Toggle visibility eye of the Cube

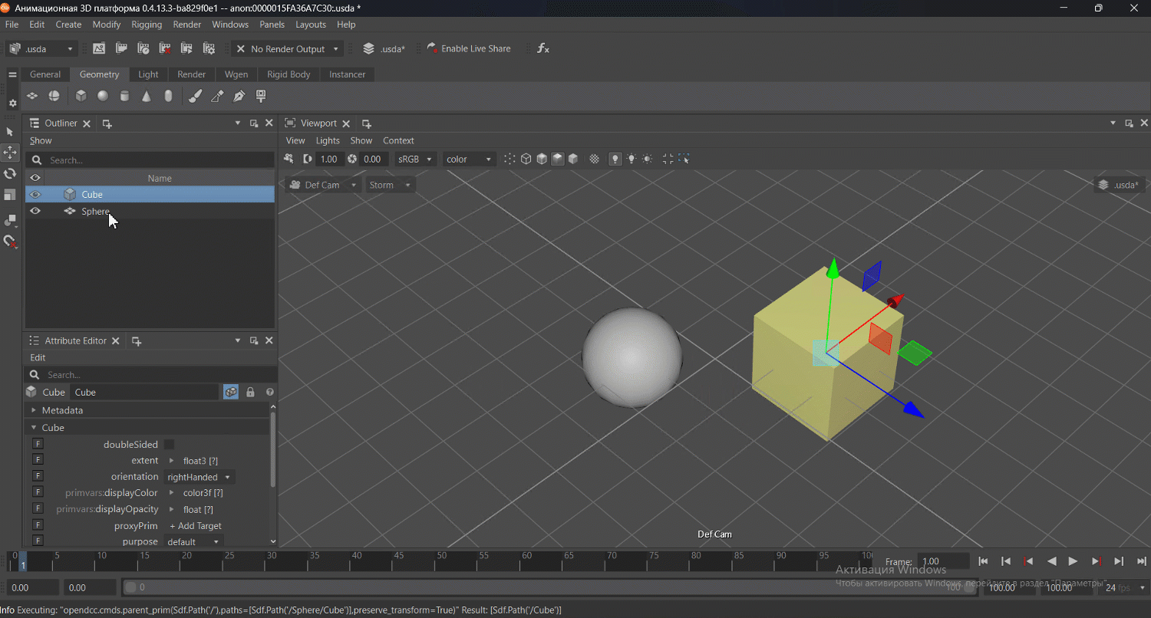(35, 195)
